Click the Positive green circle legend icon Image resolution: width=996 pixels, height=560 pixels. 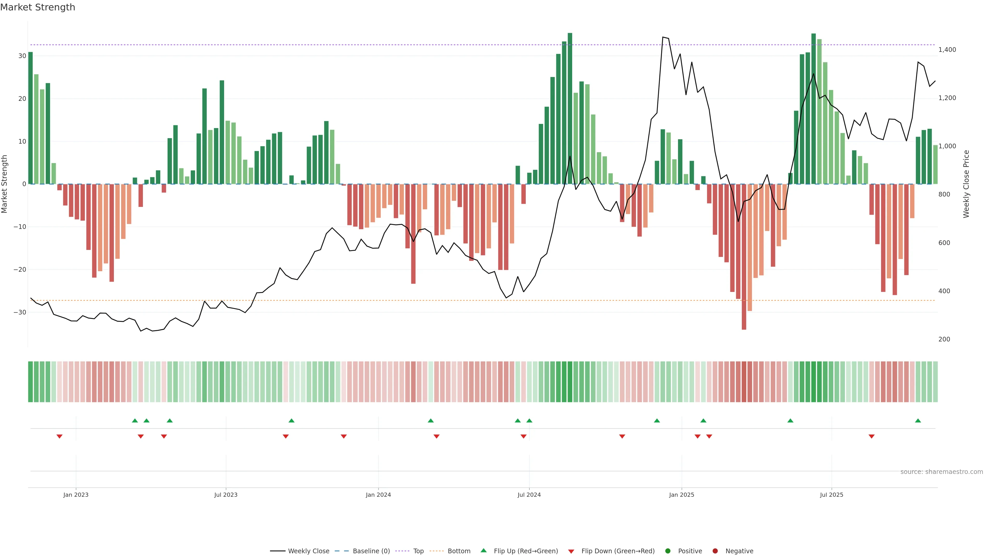click(668, 551)
